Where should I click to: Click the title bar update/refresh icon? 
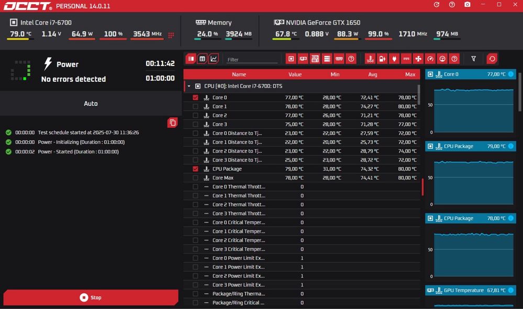pos(436,5)
